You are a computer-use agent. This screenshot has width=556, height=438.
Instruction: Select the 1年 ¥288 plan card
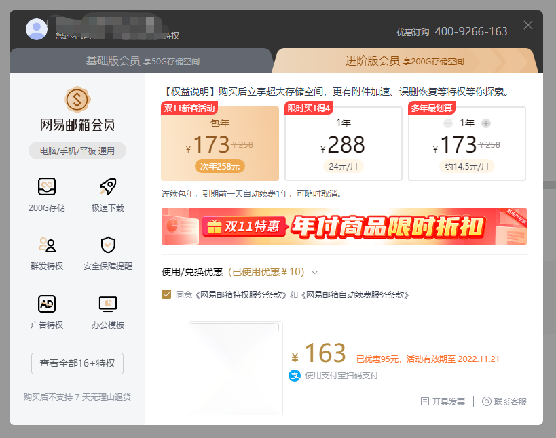coord(343,142)
